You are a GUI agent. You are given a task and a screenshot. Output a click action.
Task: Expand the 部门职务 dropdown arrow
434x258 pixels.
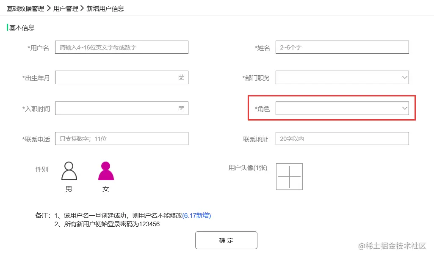pos(405,77)
